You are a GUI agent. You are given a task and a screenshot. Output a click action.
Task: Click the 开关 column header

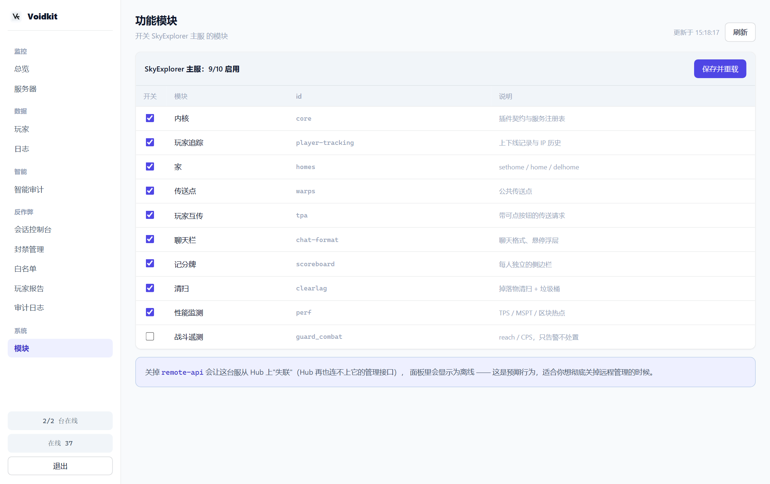[x=150, y=96]
